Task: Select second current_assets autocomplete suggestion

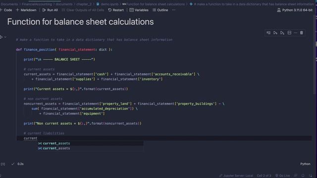Action: click(90, 148)
